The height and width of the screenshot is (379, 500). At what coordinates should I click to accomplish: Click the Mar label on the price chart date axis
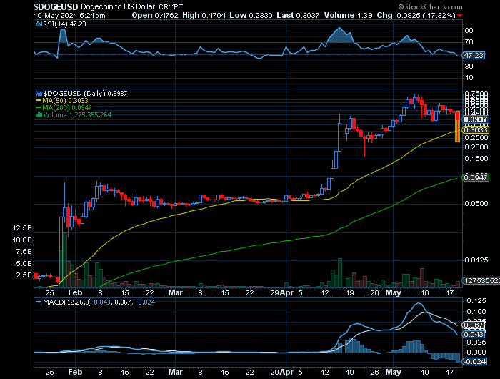pos(176,292)
